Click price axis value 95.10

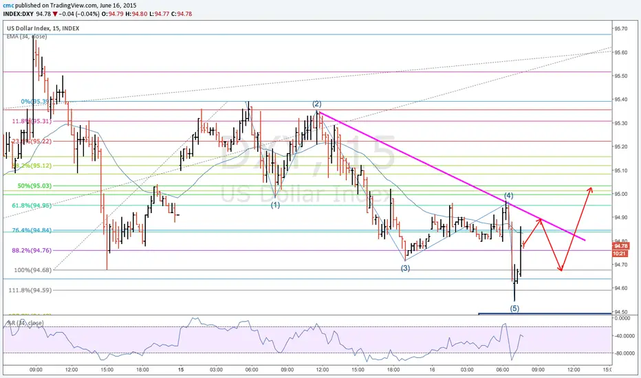coord(621,170)
